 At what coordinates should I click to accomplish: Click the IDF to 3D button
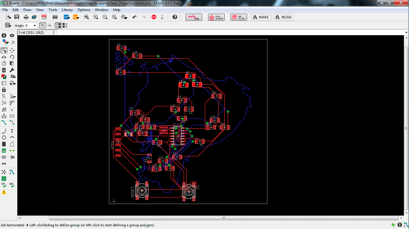click(x=239, y=17)
